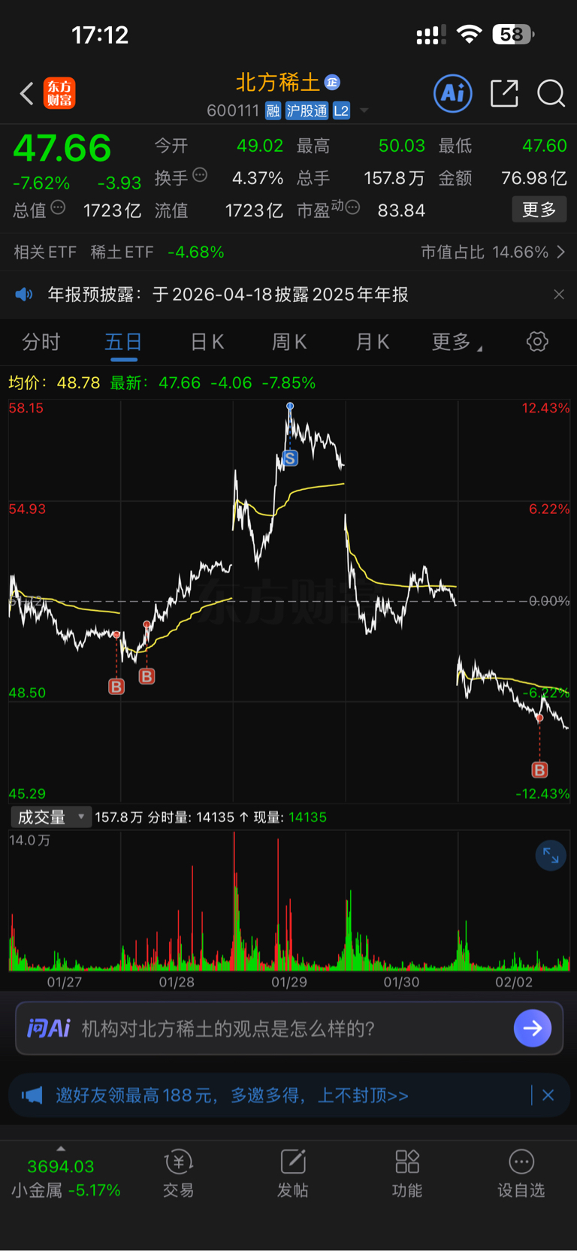577x1251 pixels.
Task: Open the search magnifier icon
Action: (551, 93)
